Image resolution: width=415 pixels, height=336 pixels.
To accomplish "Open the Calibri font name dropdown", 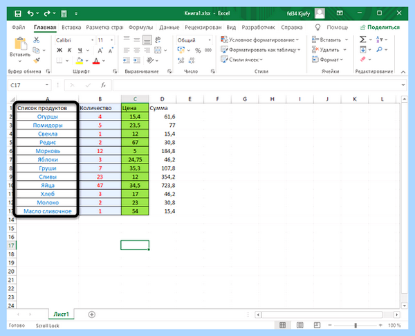I will coord(93,40).
